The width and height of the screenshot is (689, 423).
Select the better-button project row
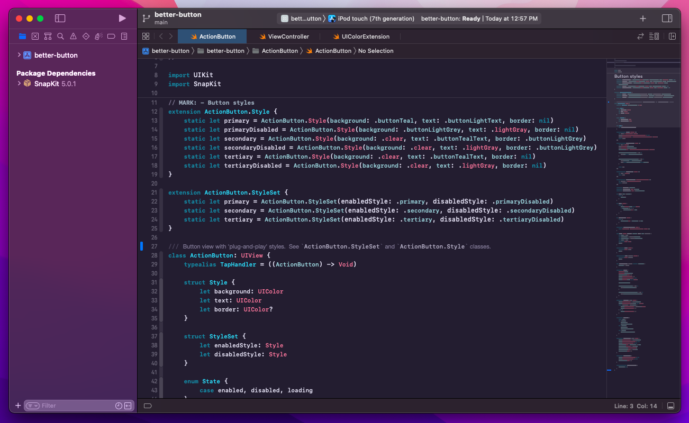point(72,55)
